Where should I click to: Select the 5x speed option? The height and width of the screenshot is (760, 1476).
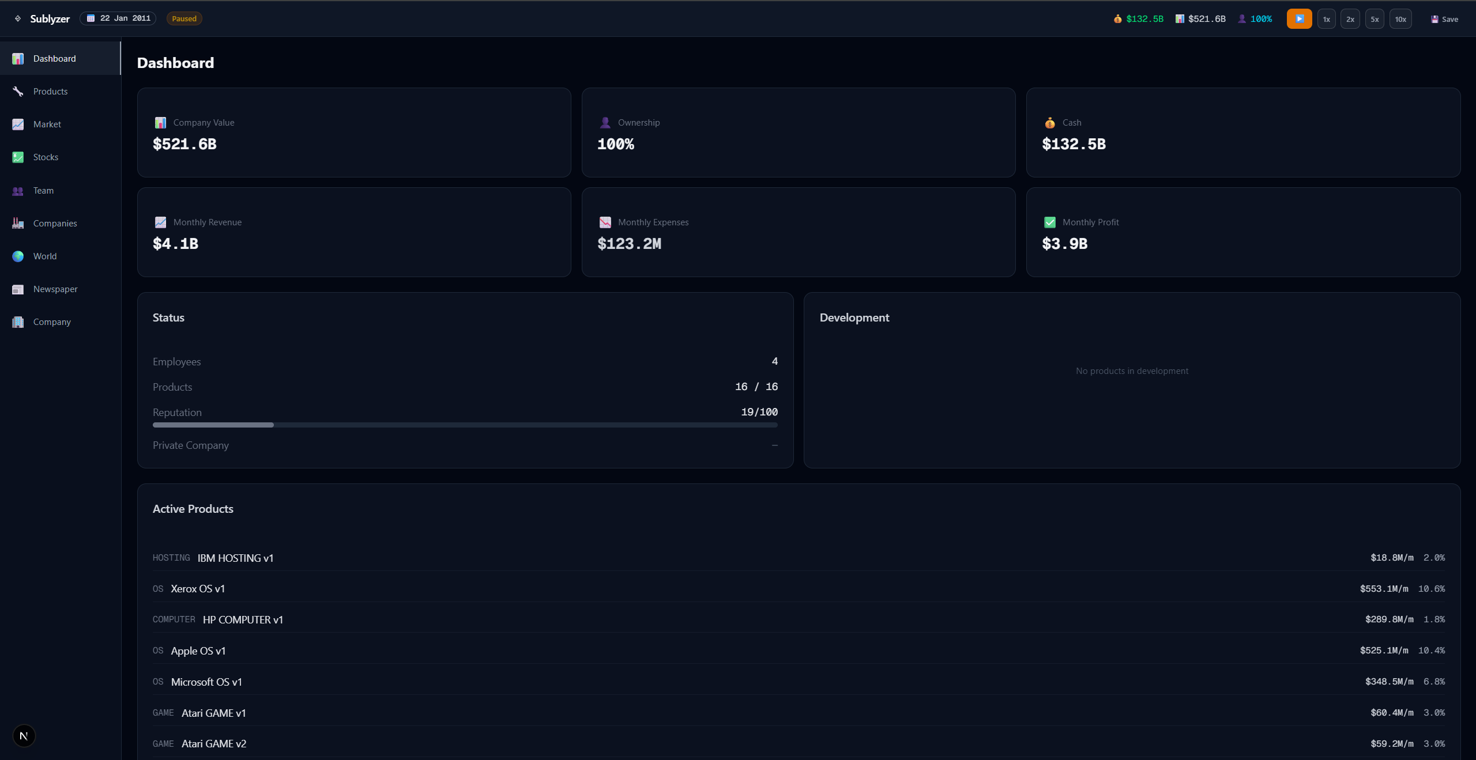(x=1375, y=19)
